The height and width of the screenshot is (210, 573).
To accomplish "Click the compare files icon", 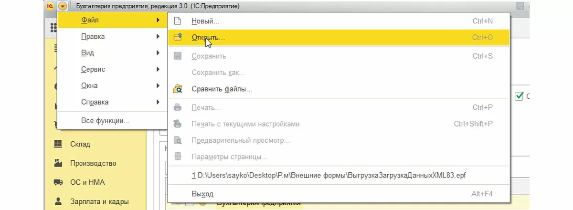I will [178, 89].
